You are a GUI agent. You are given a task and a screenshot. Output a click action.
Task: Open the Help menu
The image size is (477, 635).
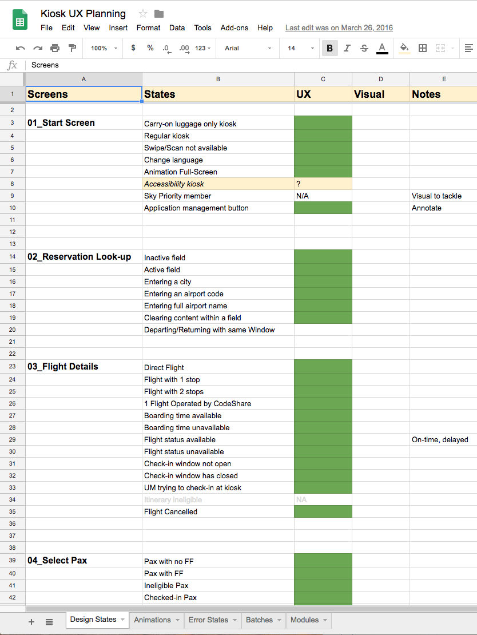[x=265, y=27]
